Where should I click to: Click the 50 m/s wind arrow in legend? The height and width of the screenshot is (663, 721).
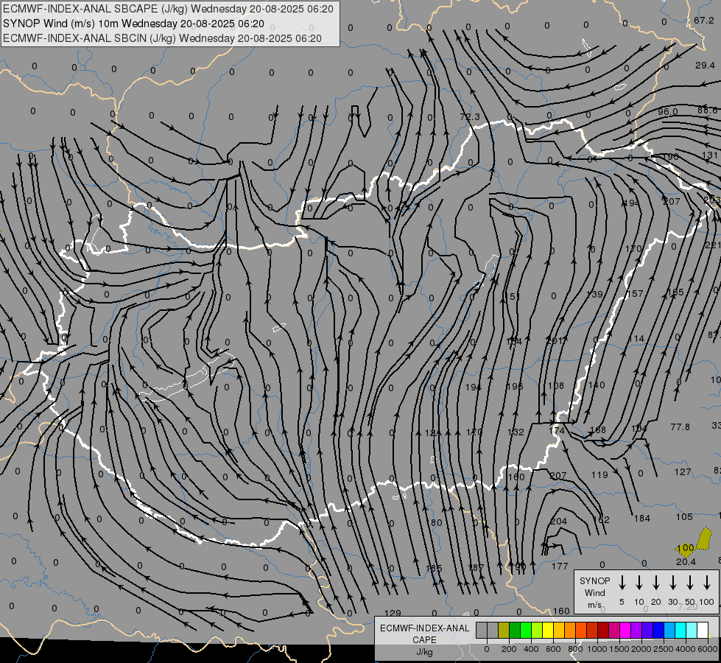pyautogui.click(x=690, y=582)
